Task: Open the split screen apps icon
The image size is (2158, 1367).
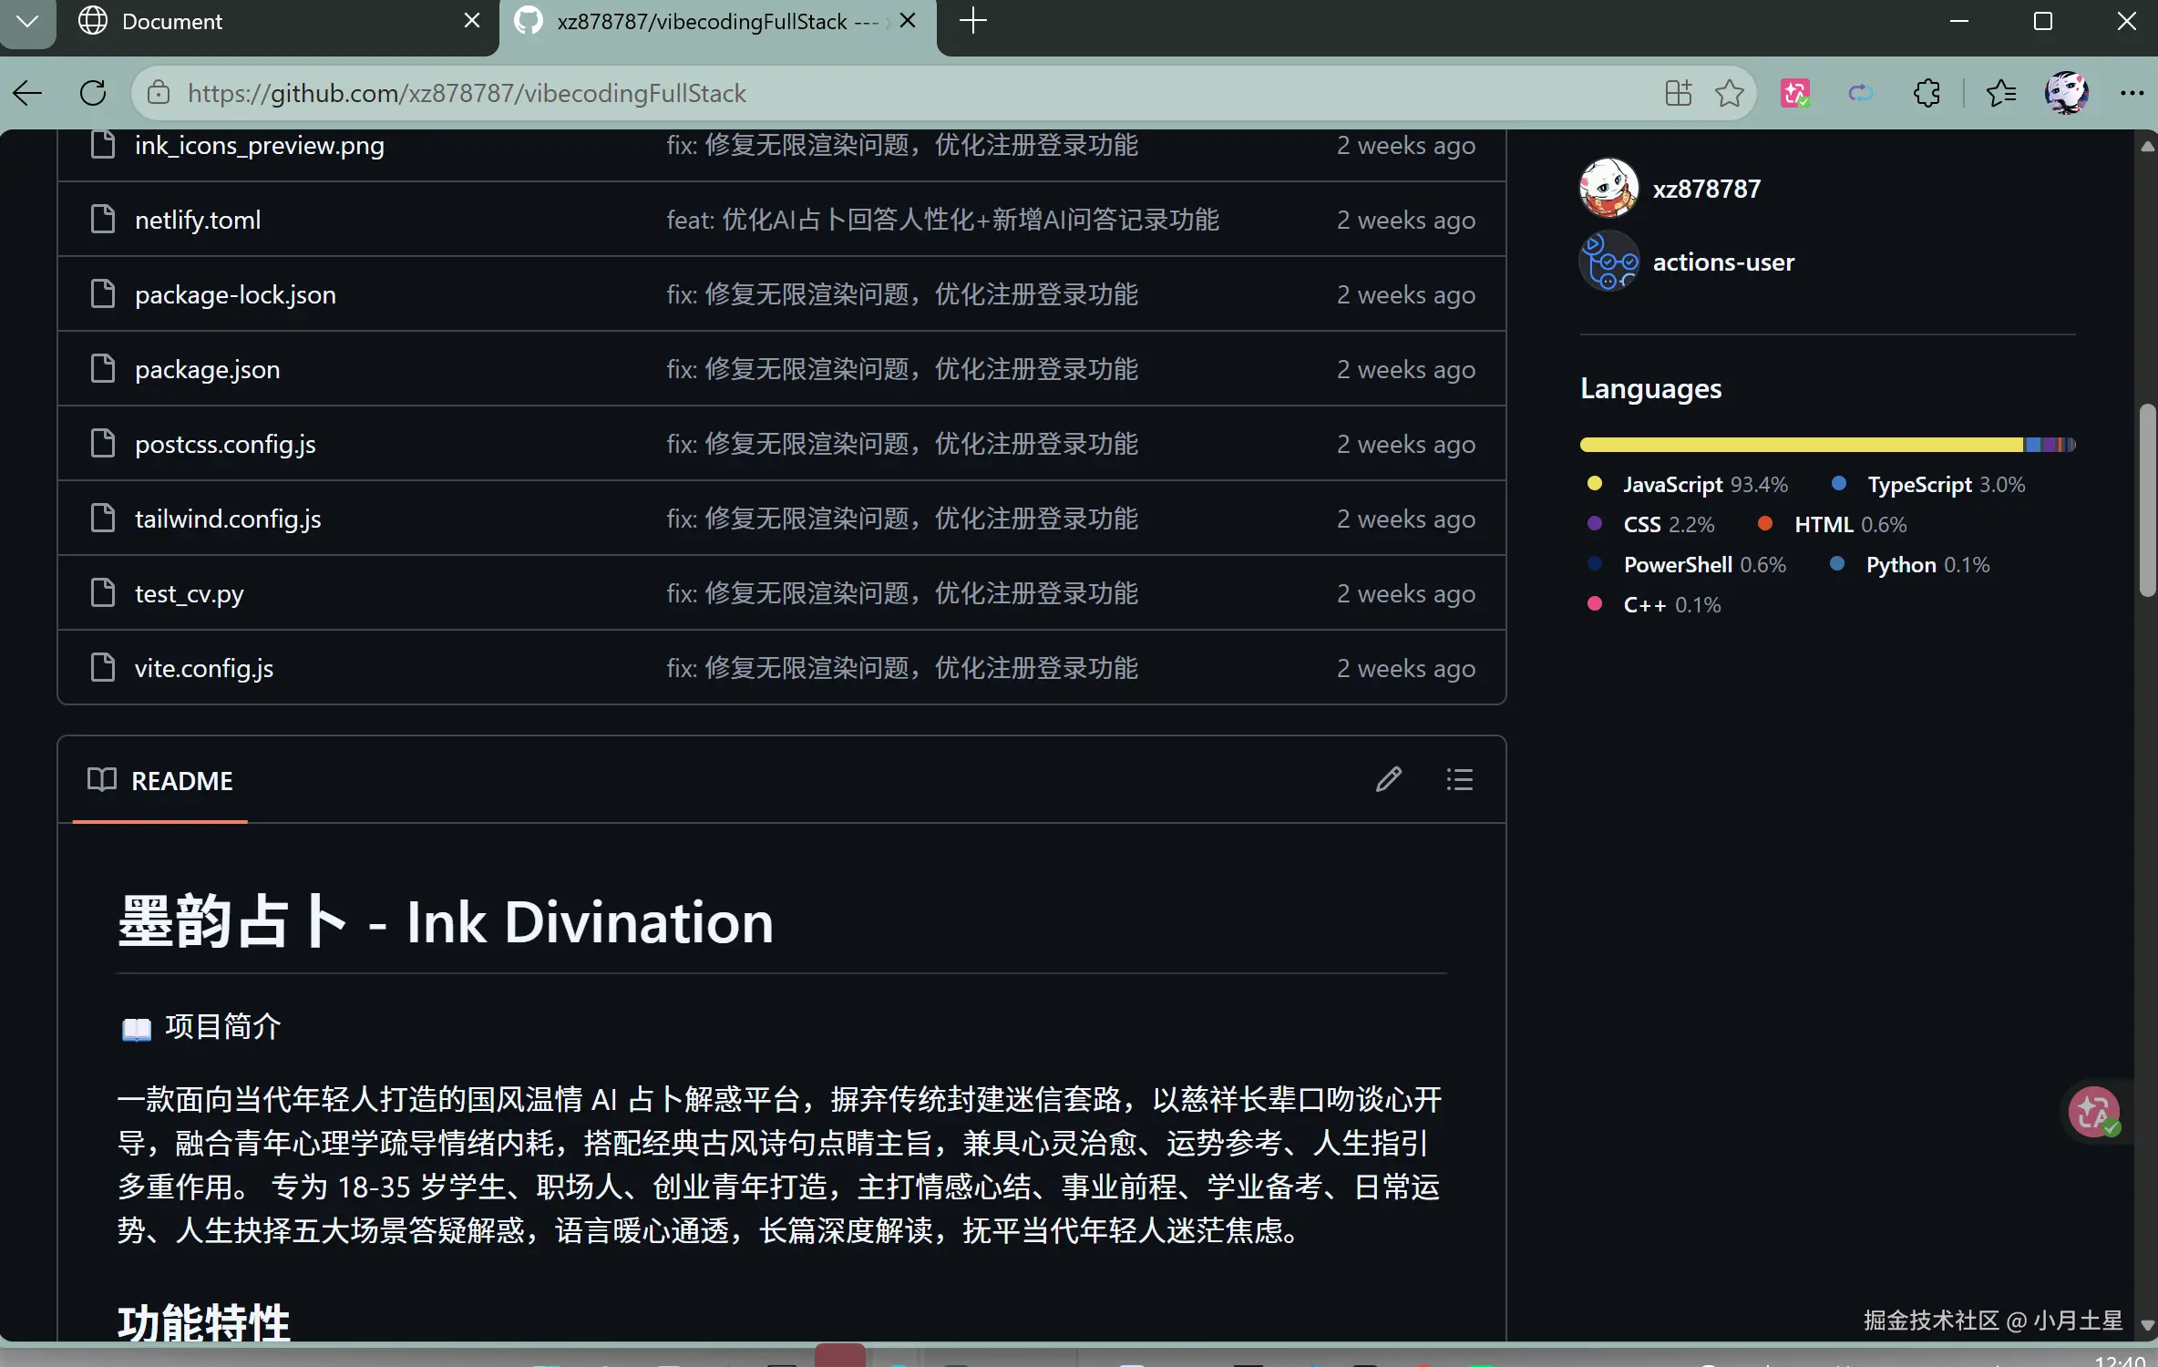Action: point(1678,93)
